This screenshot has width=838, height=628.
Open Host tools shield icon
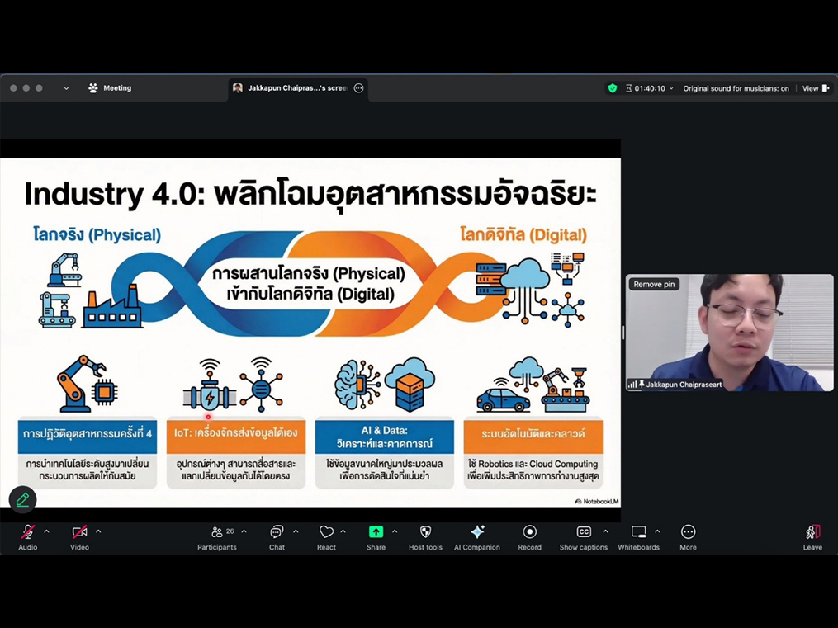[x=425, y=533]
